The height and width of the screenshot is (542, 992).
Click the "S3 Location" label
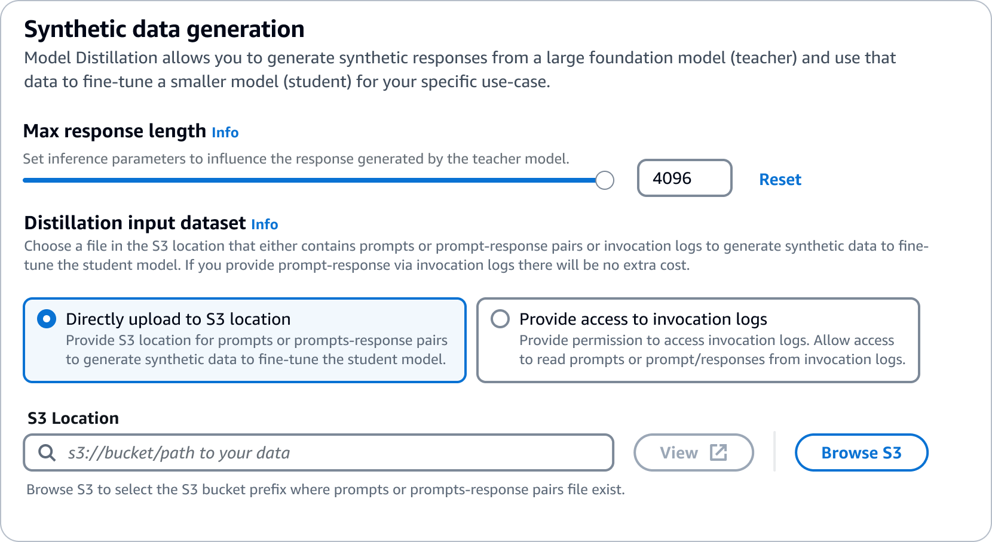[x=72, y=418]
